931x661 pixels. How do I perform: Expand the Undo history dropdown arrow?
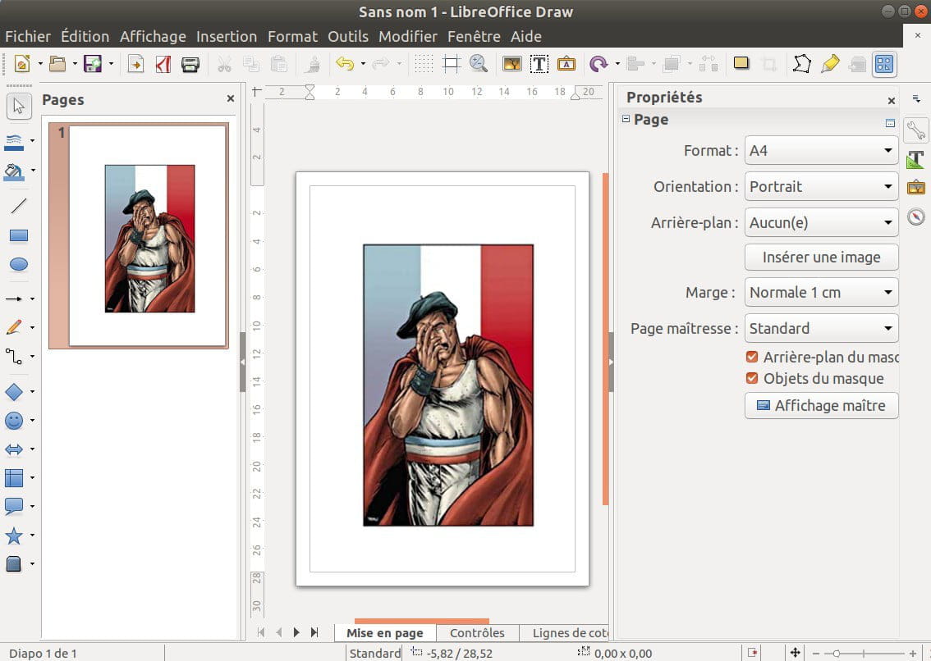point(363,63)
